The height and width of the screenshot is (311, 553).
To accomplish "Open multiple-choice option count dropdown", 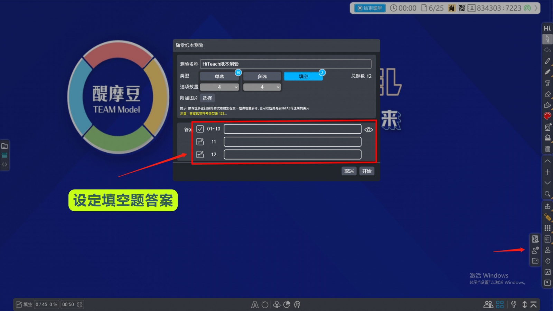I will (x=262, y=87).
